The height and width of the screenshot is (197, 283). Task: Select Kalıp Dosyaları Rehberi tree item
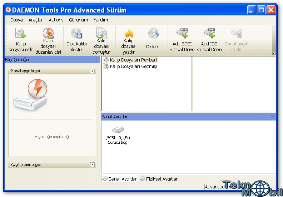(x=130, y=60)
